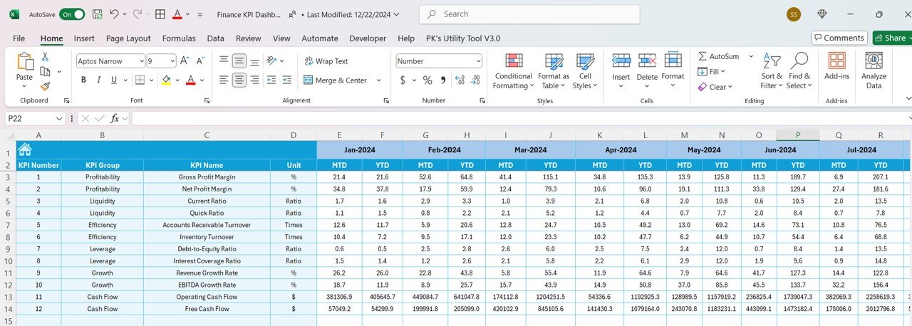Apply the red Font Color in ribbon

click(x=190, y=80)
